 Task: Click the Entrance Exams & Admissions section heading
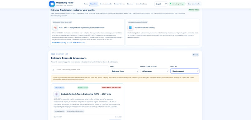point(69,58)
